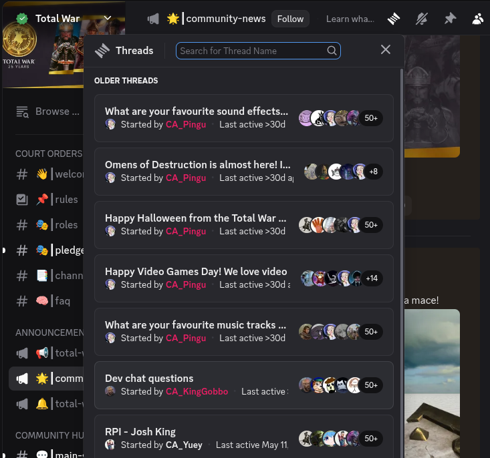
Task: Click +14 member count on Video Games Day thread
Action: (372, 278)
